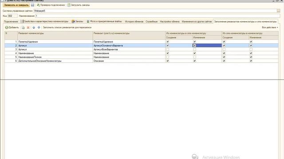The height and width of the screenshot is (159, 284).
Task: Open Свойства и характеристики номенклатуры tab
Action: 44,22
